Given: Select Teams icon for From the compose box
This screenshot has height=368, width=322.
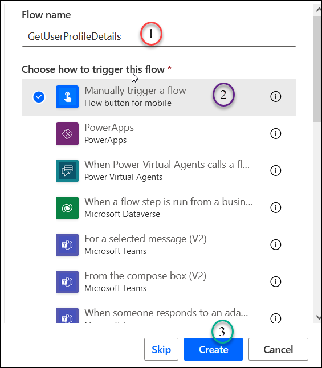Looking at the screenshot, I should 67,282.
